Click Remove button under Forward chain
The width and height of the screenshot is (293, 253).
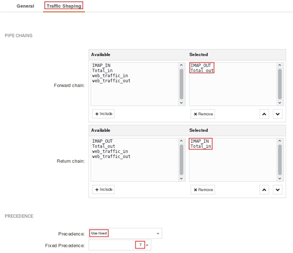click(203, 114)
